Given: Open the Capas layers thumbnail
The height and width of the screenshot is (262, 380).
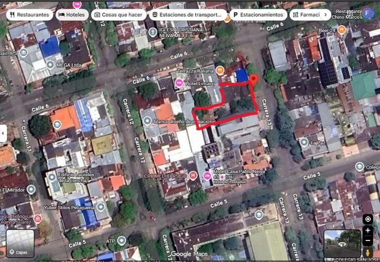Looking at the screenshot, I should point(20,243).
